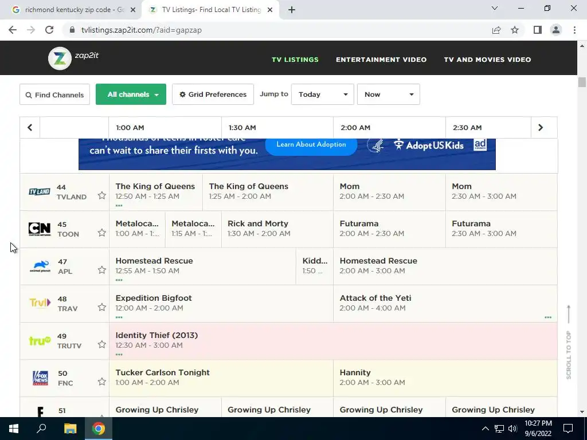Click the truTV channel logo
The height and width of the screenshot is (440, 587).
click(40, 340)
